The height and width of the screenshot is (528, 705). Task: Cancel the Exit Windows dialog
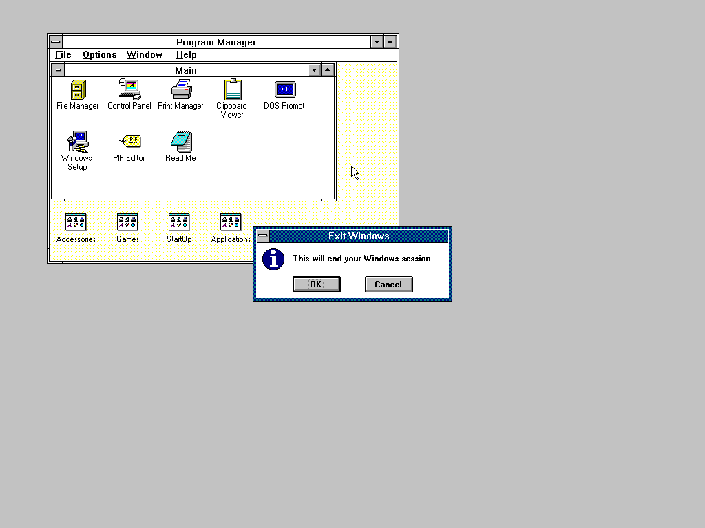click(388, 285)
